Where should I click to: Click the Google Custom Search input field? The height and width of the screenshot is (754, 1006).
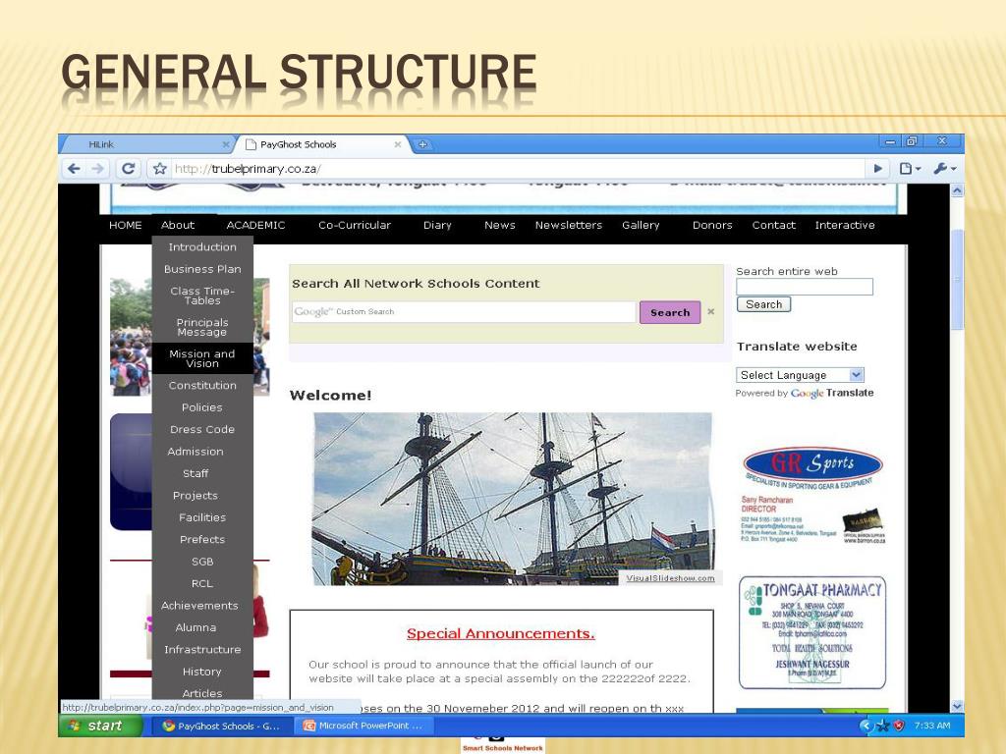(464, 312)
